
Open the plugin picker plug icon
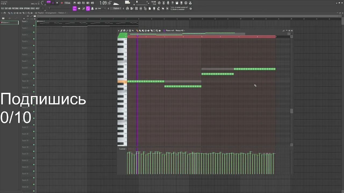click(x=154, y=8)
